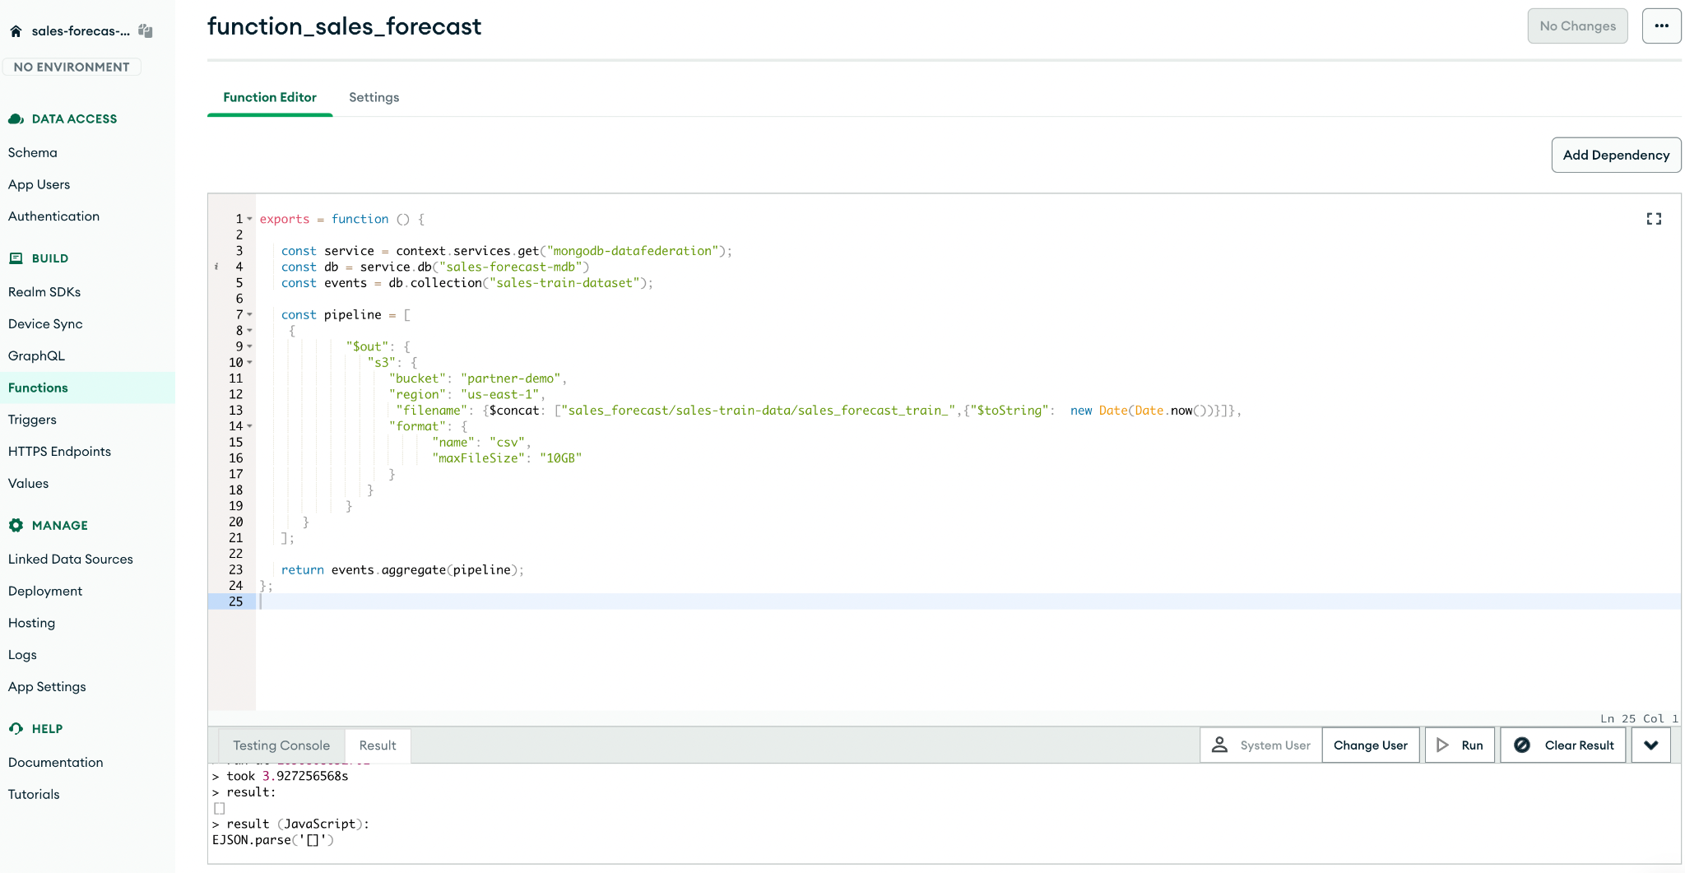Fold the function block at line 1

coord(250,219)
